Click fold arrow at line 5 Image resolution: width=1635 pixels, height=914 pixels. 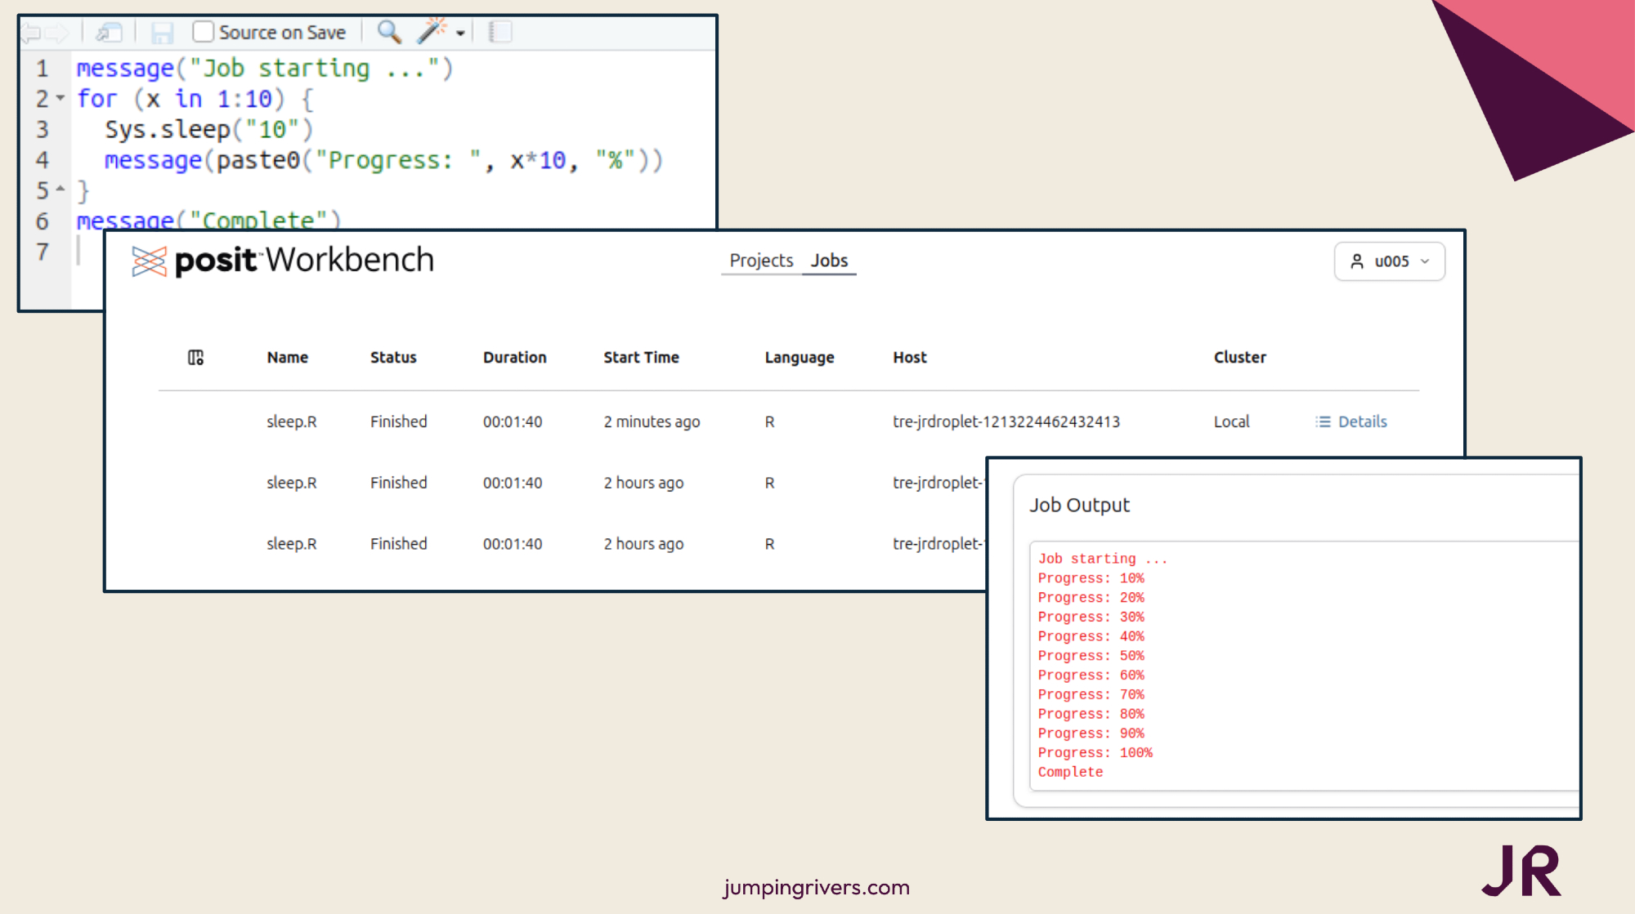[x=60, y=189]
